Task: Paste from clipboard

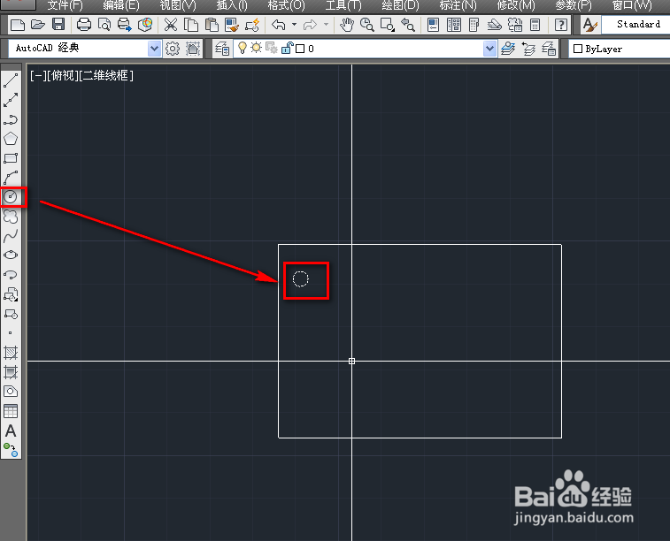Action: (x=212, y=25)
